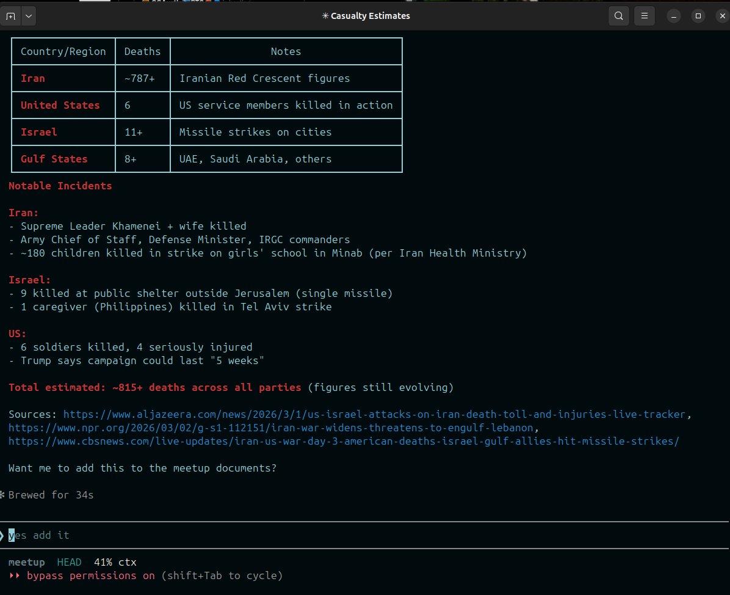Open terminal search
The image size is (730, 595).
(x=619, y=16)
